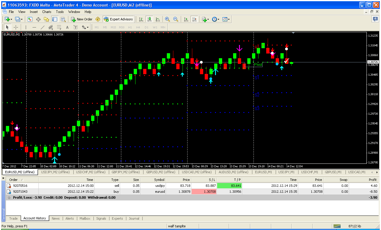The width and height of the screenshot is (381, 230).
Task: Toggle the Navigator panel star-folder icon
Action: (x=46, y=19)
